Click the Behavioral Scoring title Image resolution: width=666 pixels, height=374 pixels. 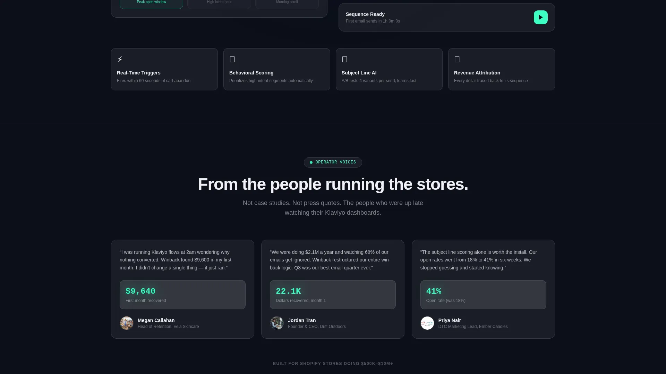(251, 73)
